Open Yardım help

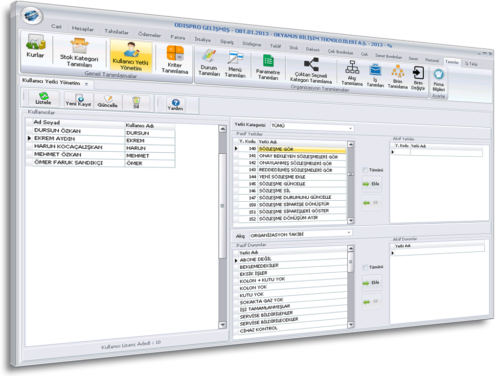[176, 105]
